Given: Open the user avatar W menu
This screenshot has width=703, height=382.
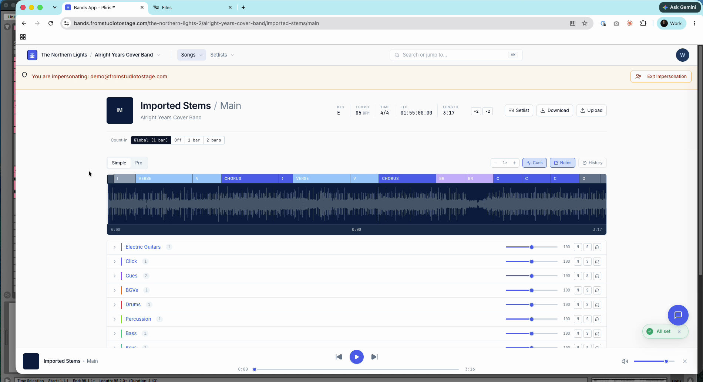Looking at the screenshot, I should 682,55.
